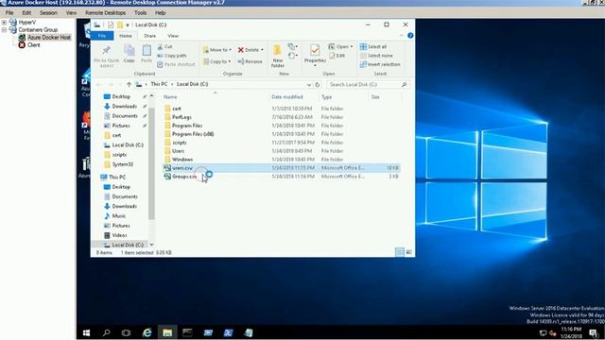Image resolution: width=605 pixels, height=340 pixels.
Task: Sort by Name column header
Action: 170,96
